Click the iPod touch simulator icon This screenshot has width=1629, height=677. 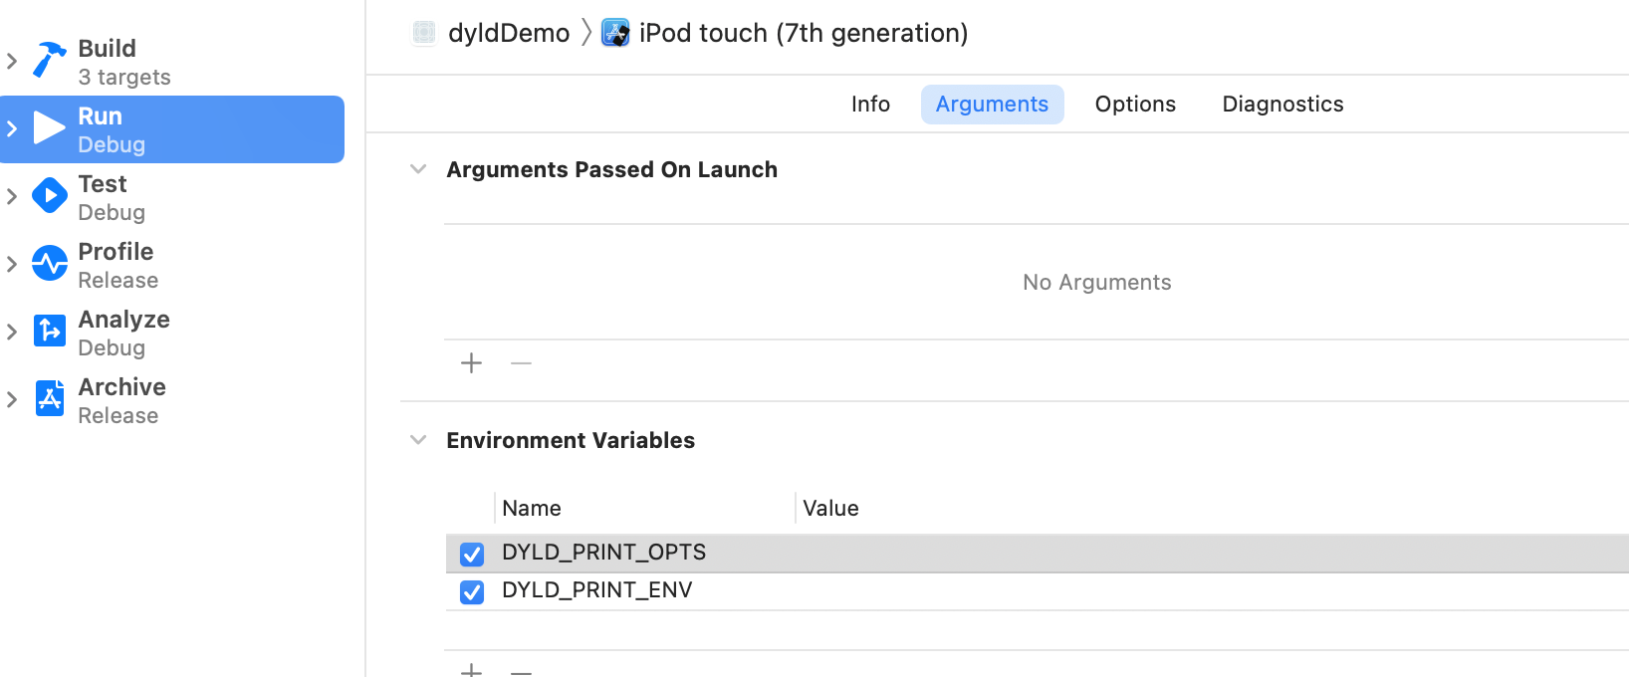[615, 33]
